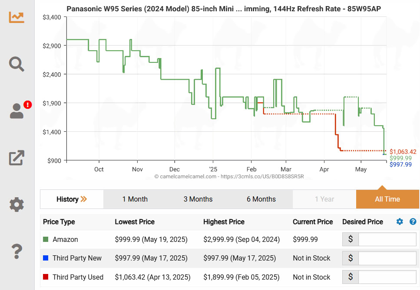Open the user account icon with alert
This screenshot has height=290, width=420.
pos(17,111)
